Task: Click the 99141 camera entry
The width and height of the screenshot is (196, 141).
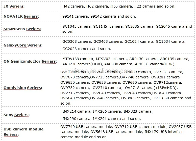Action: point(75,16)
